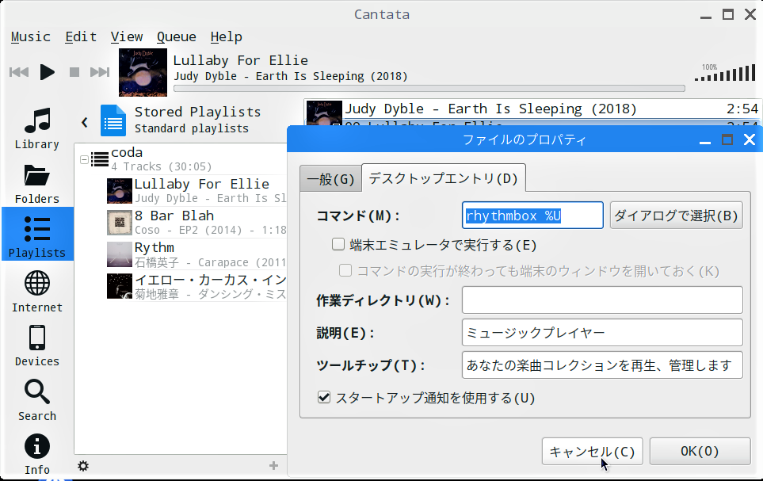
Task: Open the Search sidebar view
Action: click(x=37, y=400)
